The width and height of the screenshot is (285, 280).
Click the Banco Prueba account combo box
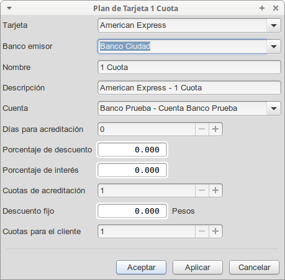click(x=182, y=108)
